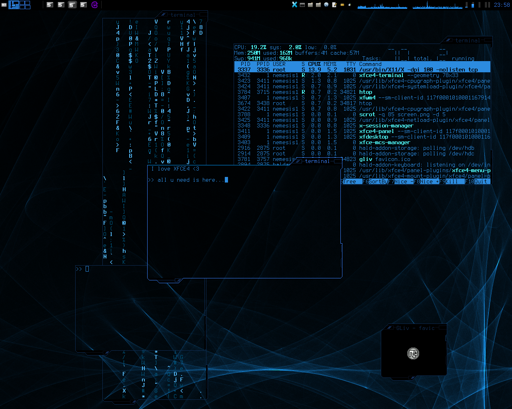
Task: Click the small window icon at the panel's far left
Action: 4,5
